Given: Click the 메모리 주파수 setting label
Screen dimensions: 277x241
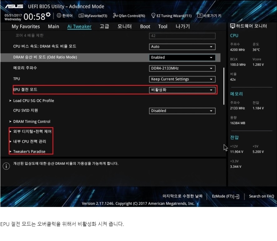Looking at the screenshot, I should pos(25,68).
